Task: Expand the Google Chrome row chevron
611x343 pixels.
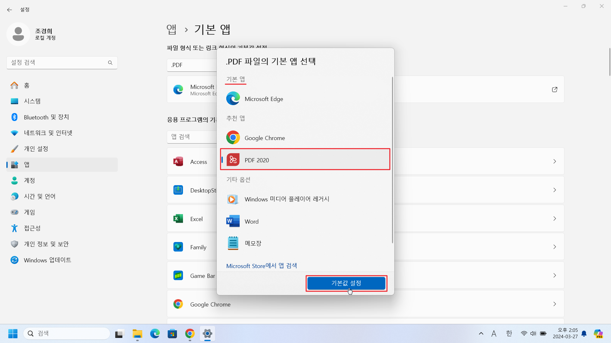Action: [x=554, y=304]
